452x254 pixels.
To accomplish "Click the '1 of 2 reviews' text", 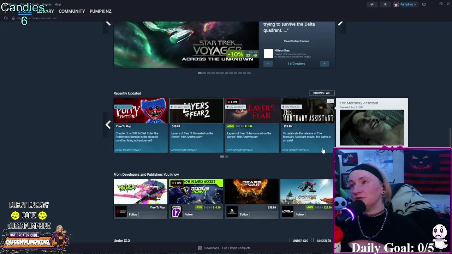I will (x=296, y=64).
